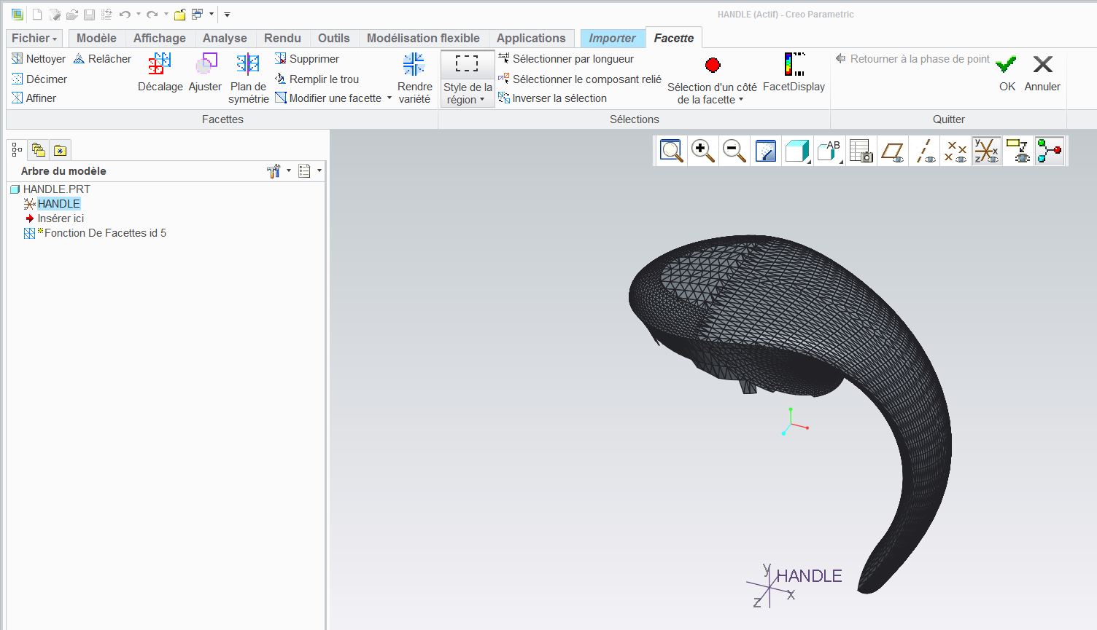This screenshot has height=630, width=1097.
Task: Click the refit view icon
Action: coord(671,151)
